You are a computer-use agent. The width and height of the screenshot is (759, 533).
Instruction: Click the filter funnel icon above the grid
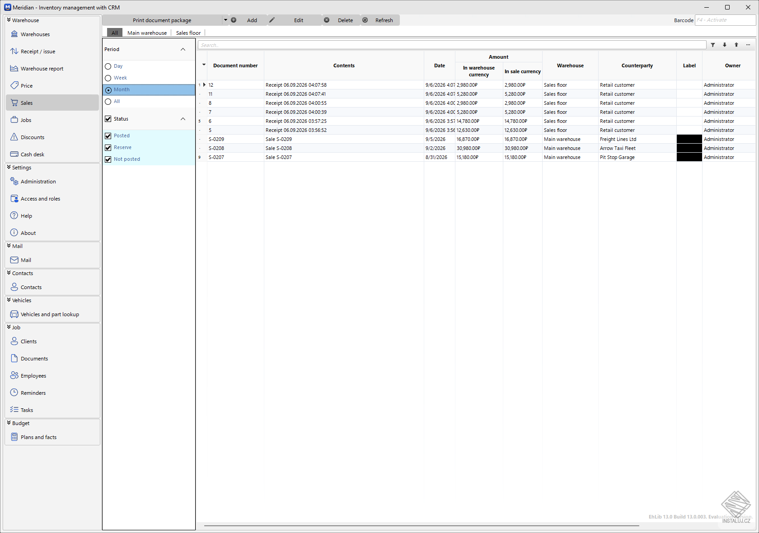[713, 45]
